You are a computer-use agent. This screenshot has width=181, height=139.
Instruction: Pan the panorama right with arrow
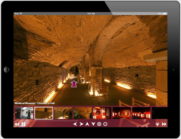click(x=81, y=124)
